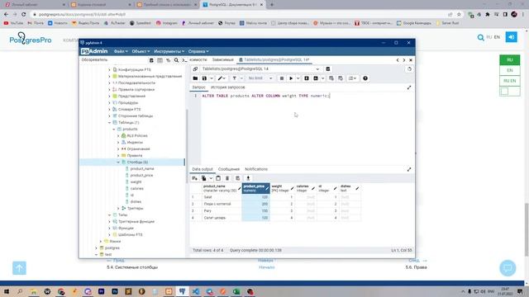Click the Explain Analyze icon

(316, 78)
